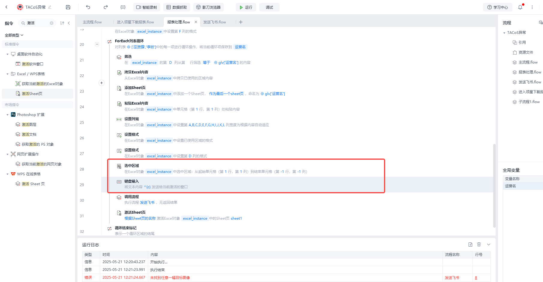Select the 激活软件窗口 command
Screen dimensions: 543x282
coord(37,64)
